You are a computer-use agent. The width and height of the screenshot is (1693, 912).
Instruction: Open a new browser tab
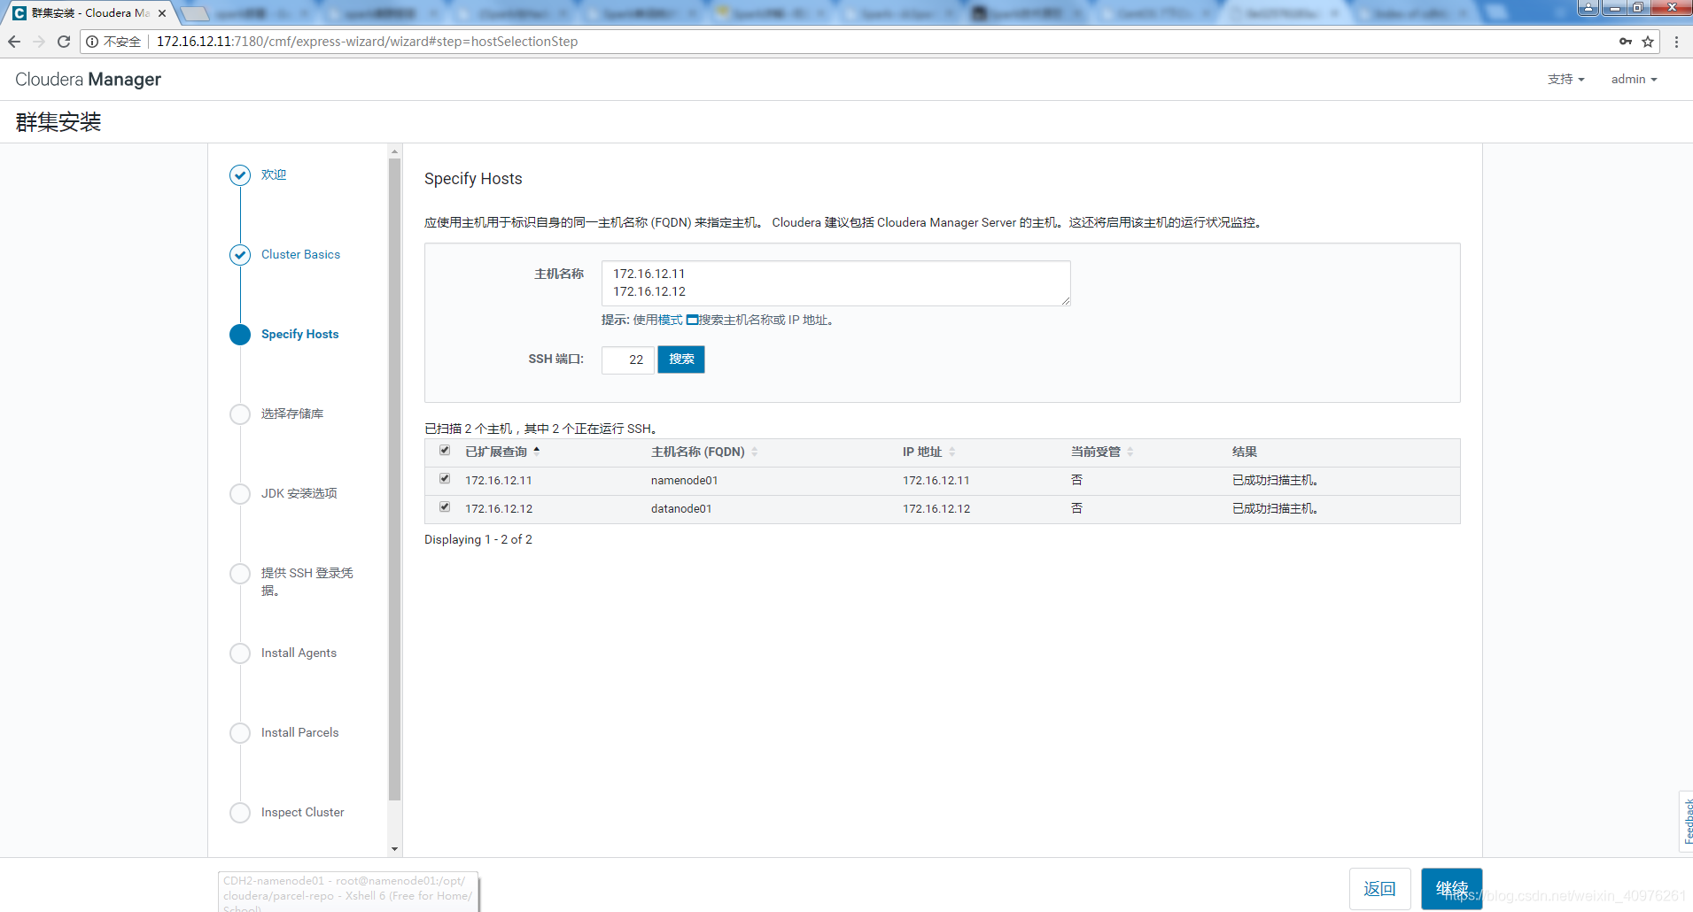195,13
